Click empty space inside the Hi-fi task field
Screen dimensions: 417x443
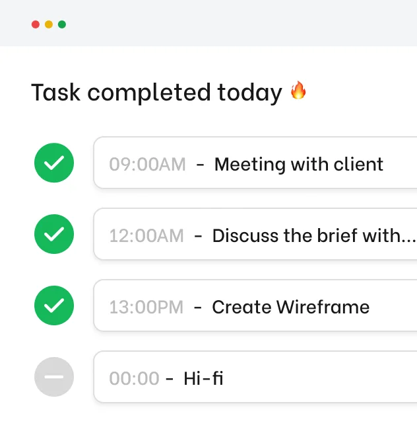(317, 378)
